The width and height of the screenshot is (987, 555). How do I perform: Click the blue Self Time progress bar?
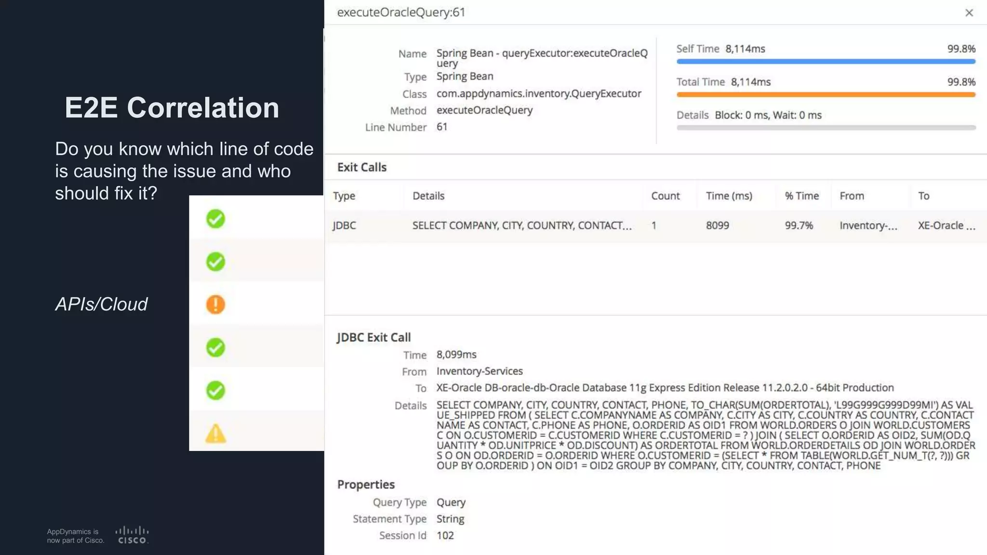(826, 62)
